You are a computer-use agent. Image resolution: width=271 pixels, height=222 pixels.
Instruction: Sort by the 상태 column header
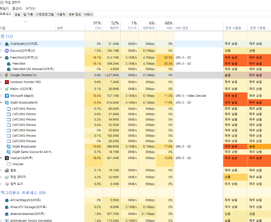(x=70, y=26)
